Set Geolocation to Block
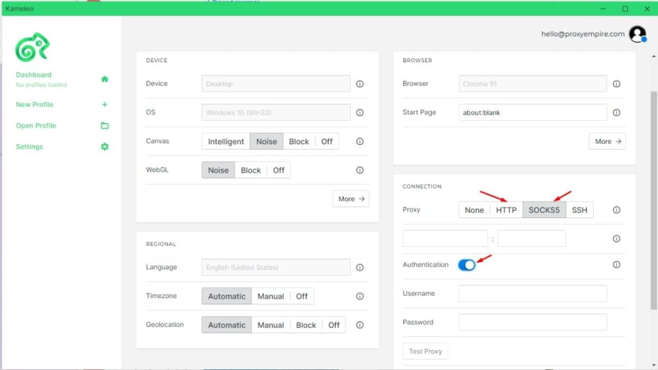 click(306, 325)
